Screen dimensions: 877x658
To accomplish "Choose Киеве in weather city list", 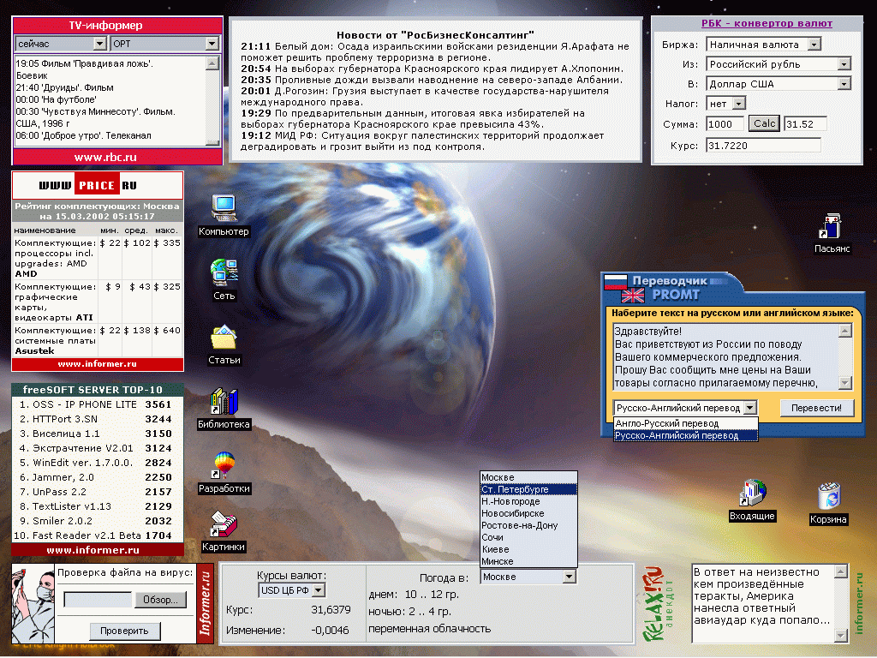I will tap(528, 549).
